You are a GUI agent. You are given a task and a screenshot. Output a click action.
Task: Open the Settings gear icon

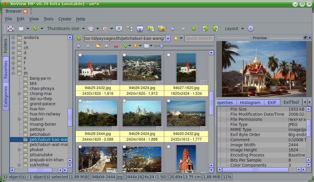251,29
